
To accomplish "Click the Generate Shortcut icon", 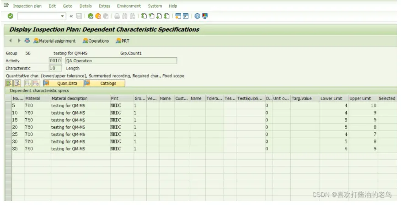I will [x=186, y=16].
